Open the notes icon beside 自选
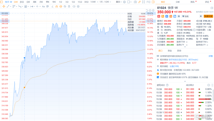214x121 pixels. point(179,16)
